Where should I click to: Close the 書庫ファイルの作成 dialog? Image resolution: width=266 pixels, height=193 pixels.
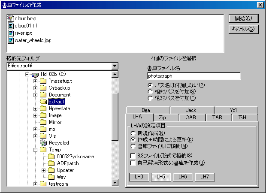(x=260, y=5)
